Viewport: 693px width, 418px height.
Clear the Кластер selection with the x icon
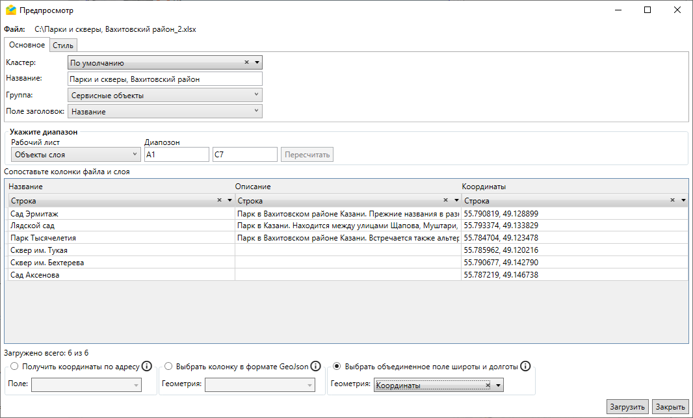(247, 63)
